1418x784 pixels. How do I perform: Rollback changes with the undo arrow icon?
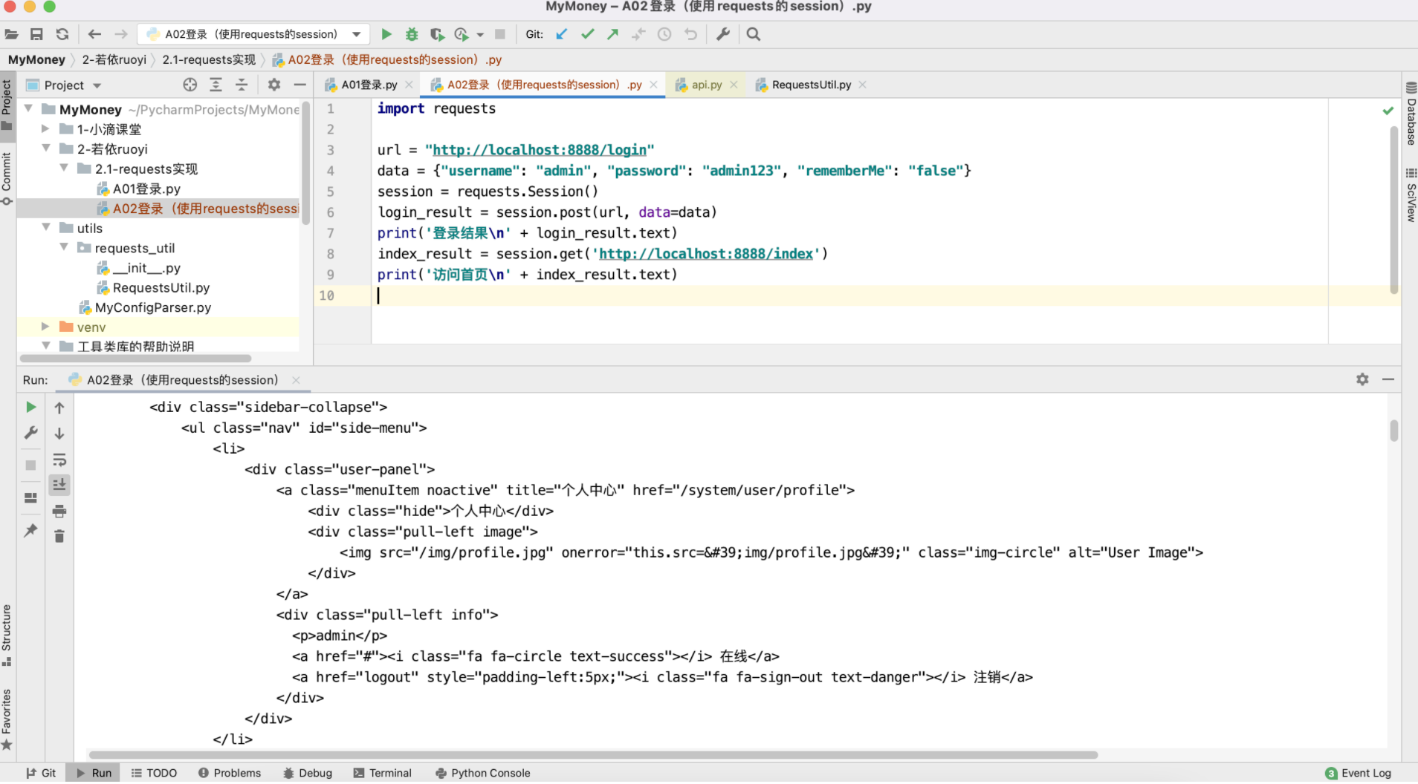(x=690, y=34)
